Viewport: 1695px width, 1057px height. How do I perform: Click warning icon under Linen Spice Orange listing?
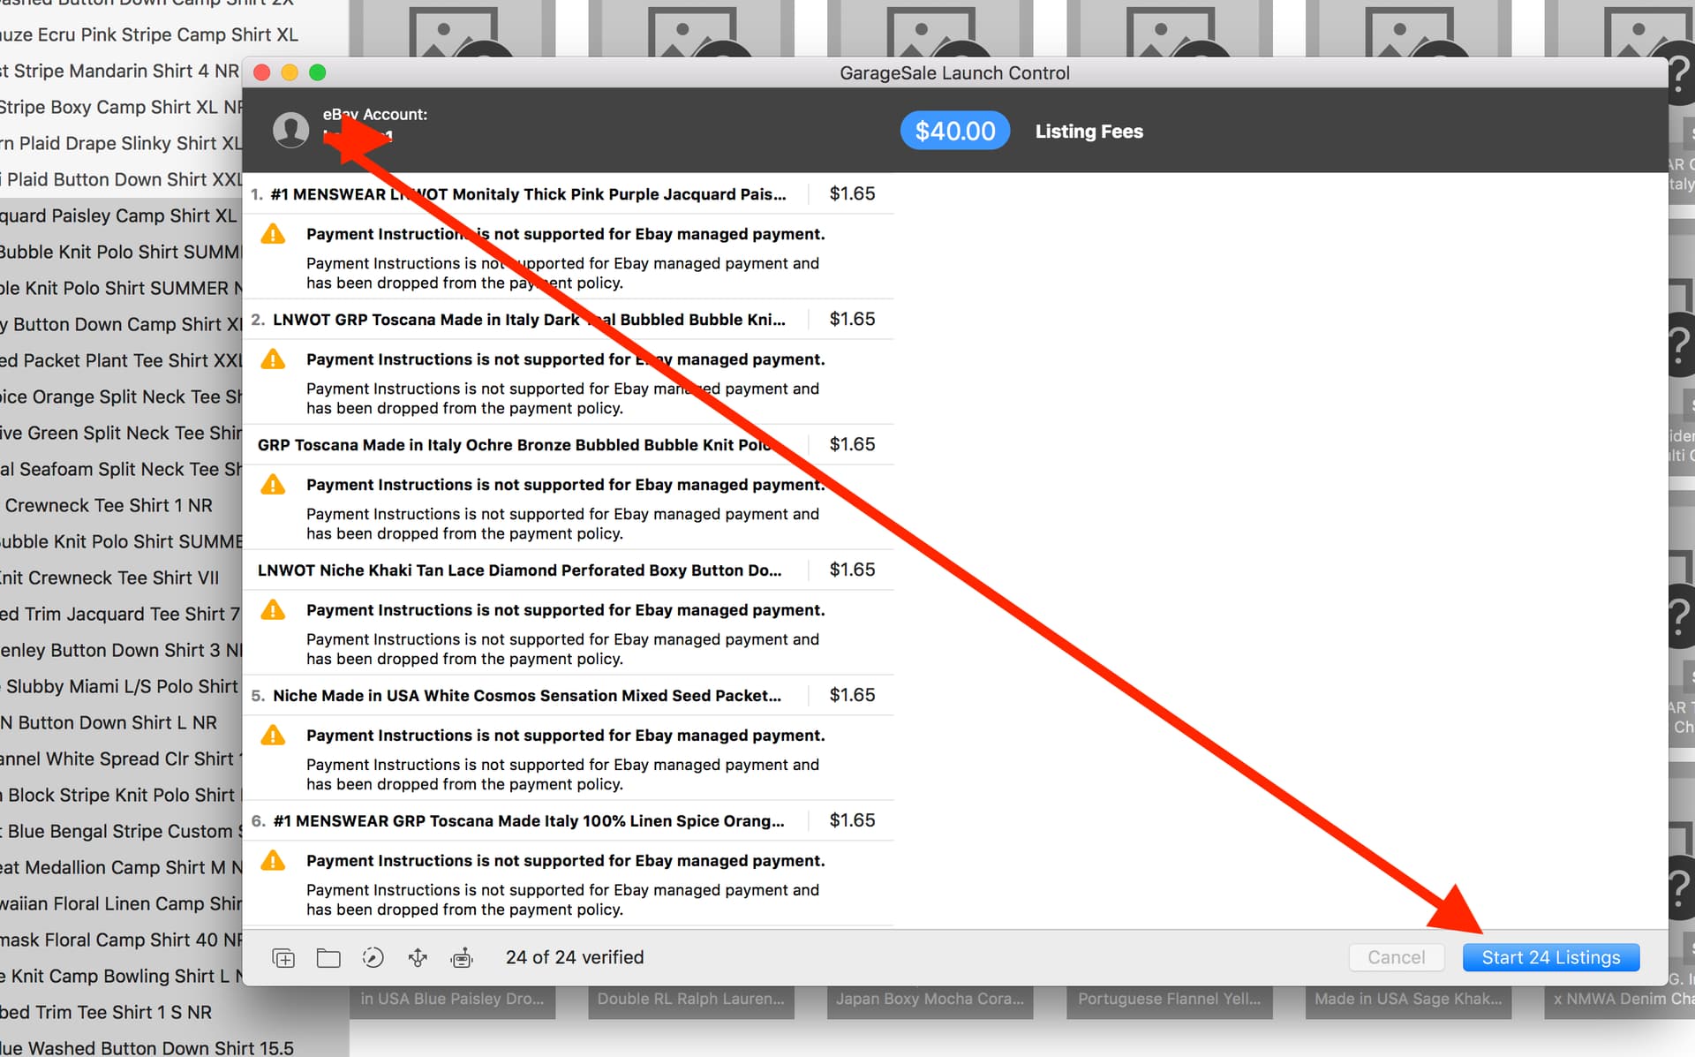click(274, 861)
